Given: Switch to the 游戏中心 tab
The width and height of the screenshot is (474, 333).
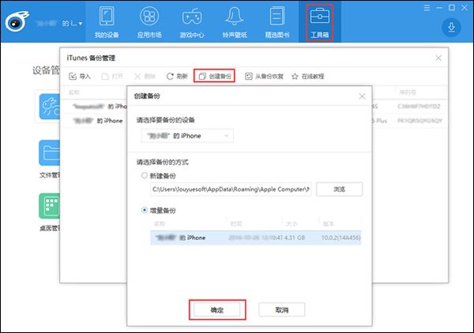Looking at the screenshot, I should [x=192, y=22].
